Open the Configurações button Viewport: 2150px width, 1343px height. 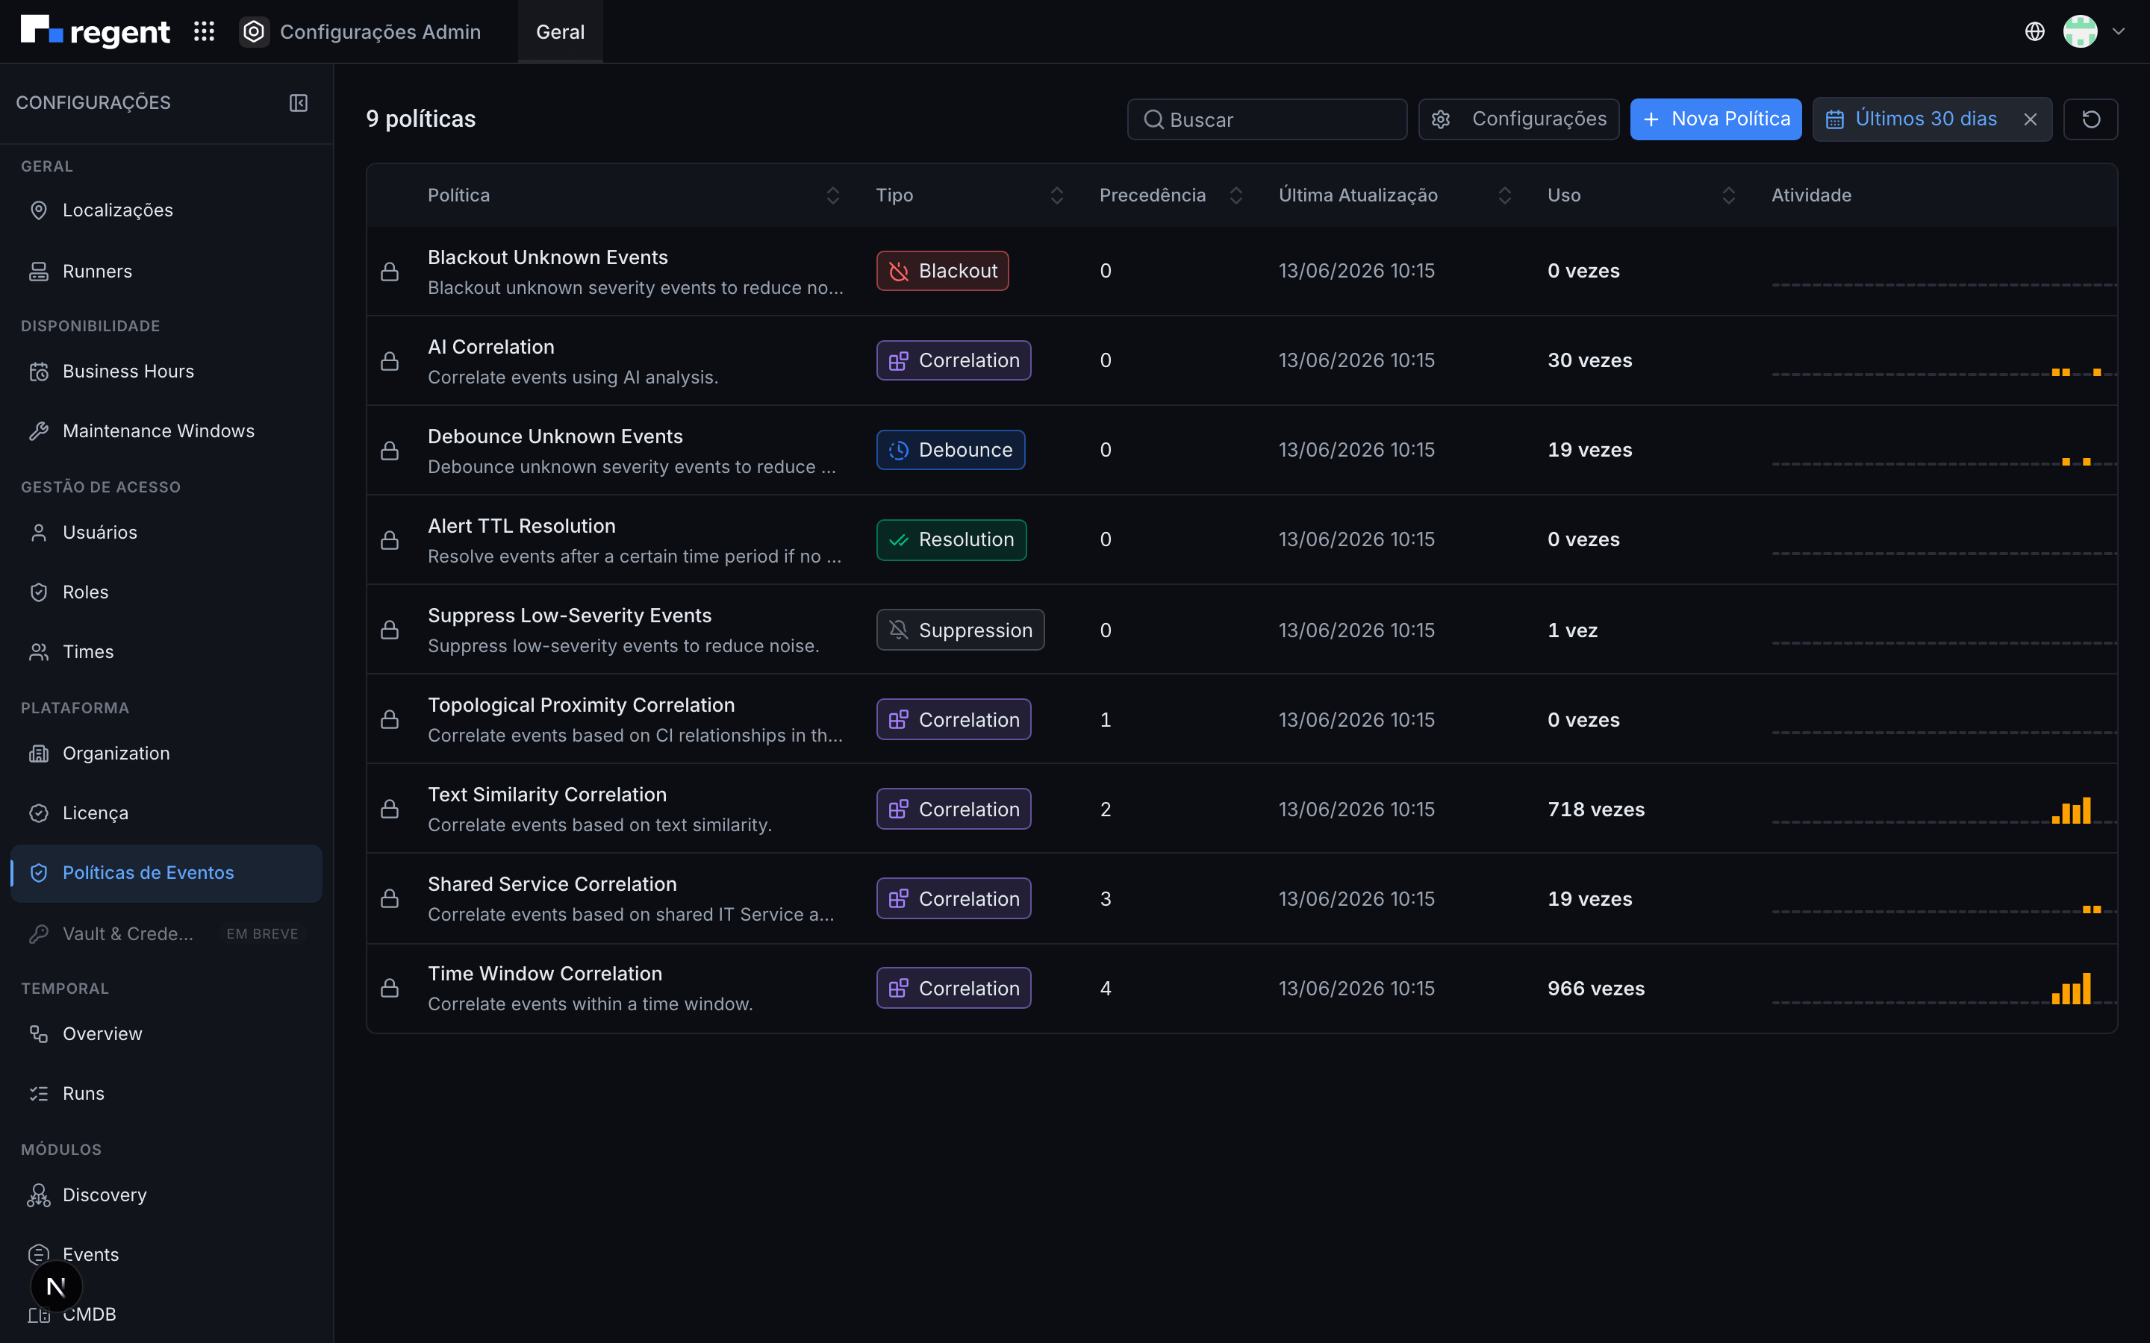point(1518,119)
